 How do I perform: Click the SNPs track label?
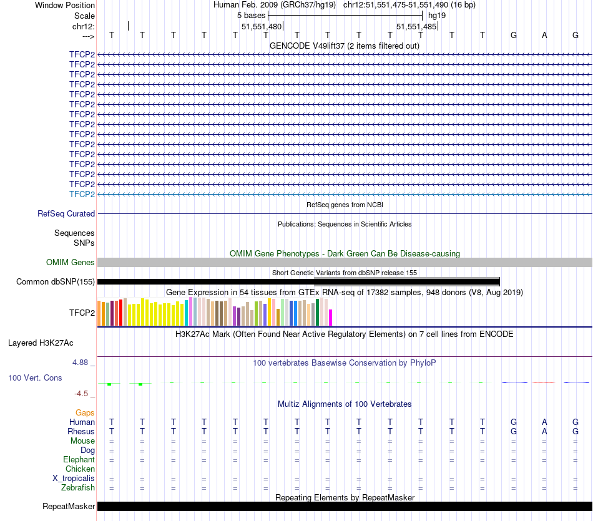84,243
